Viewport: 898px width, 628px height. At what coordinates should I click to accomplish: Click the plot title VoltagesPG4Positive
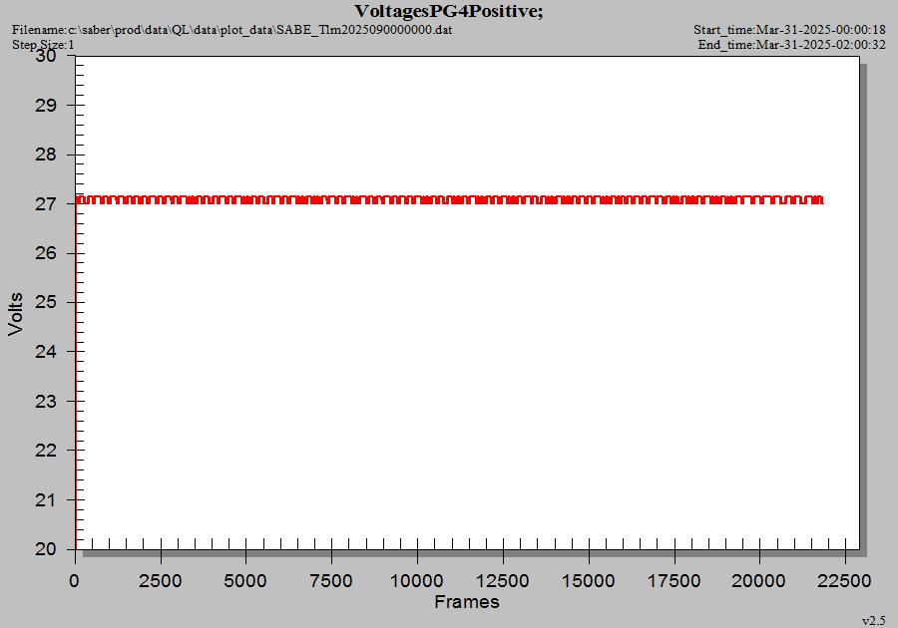[x=448, y=11]
